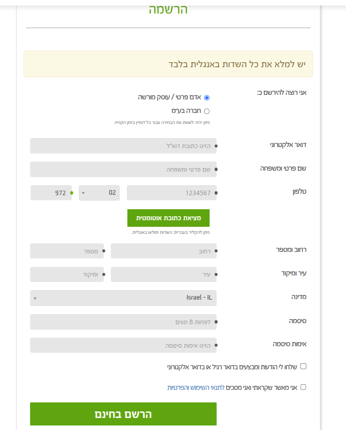Image resolution: width=346 pixels, height=430 pixels.
Task: Select the חברה בע"מ radio option
Action: point(207,111)
